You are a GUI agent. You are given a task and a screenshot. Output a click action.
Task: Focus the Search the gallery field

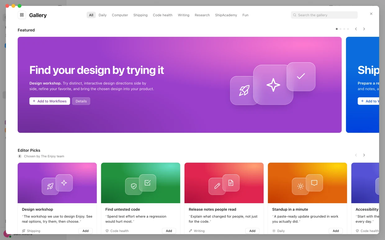(324, 15)
